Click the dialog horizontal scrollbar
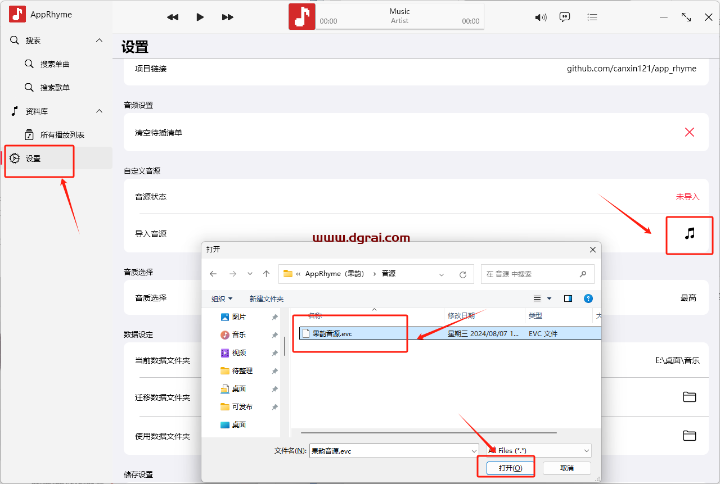Image resolution: width=720 pixels, height=484 pixels. tap(429, 433)
